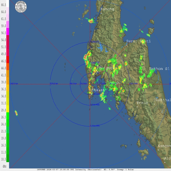Click the isolated storm cell in the western sea

[16, 113]
